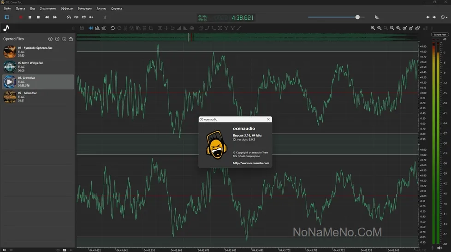Click the Crop selection icon

(x=151, y=28)
